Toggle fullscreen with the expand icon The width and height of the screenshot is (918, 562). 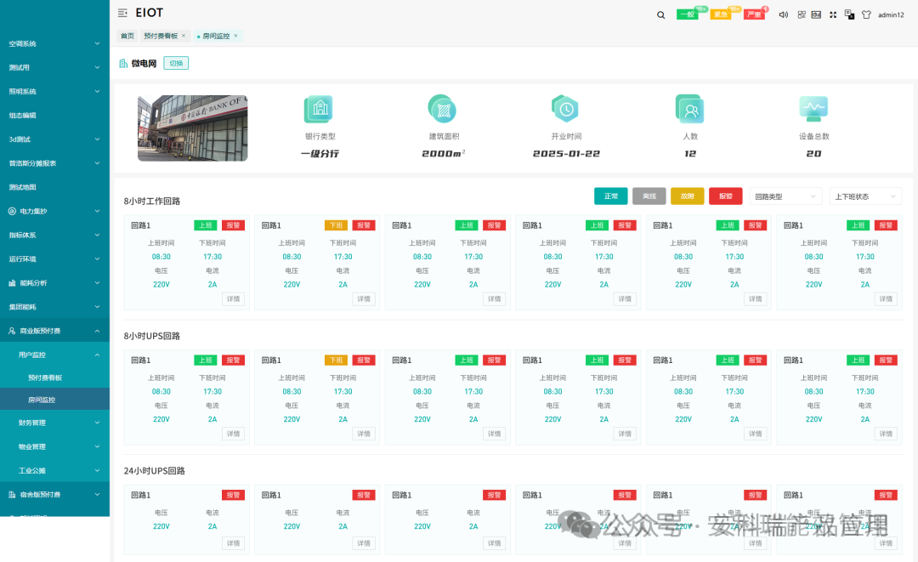point(832,14)
